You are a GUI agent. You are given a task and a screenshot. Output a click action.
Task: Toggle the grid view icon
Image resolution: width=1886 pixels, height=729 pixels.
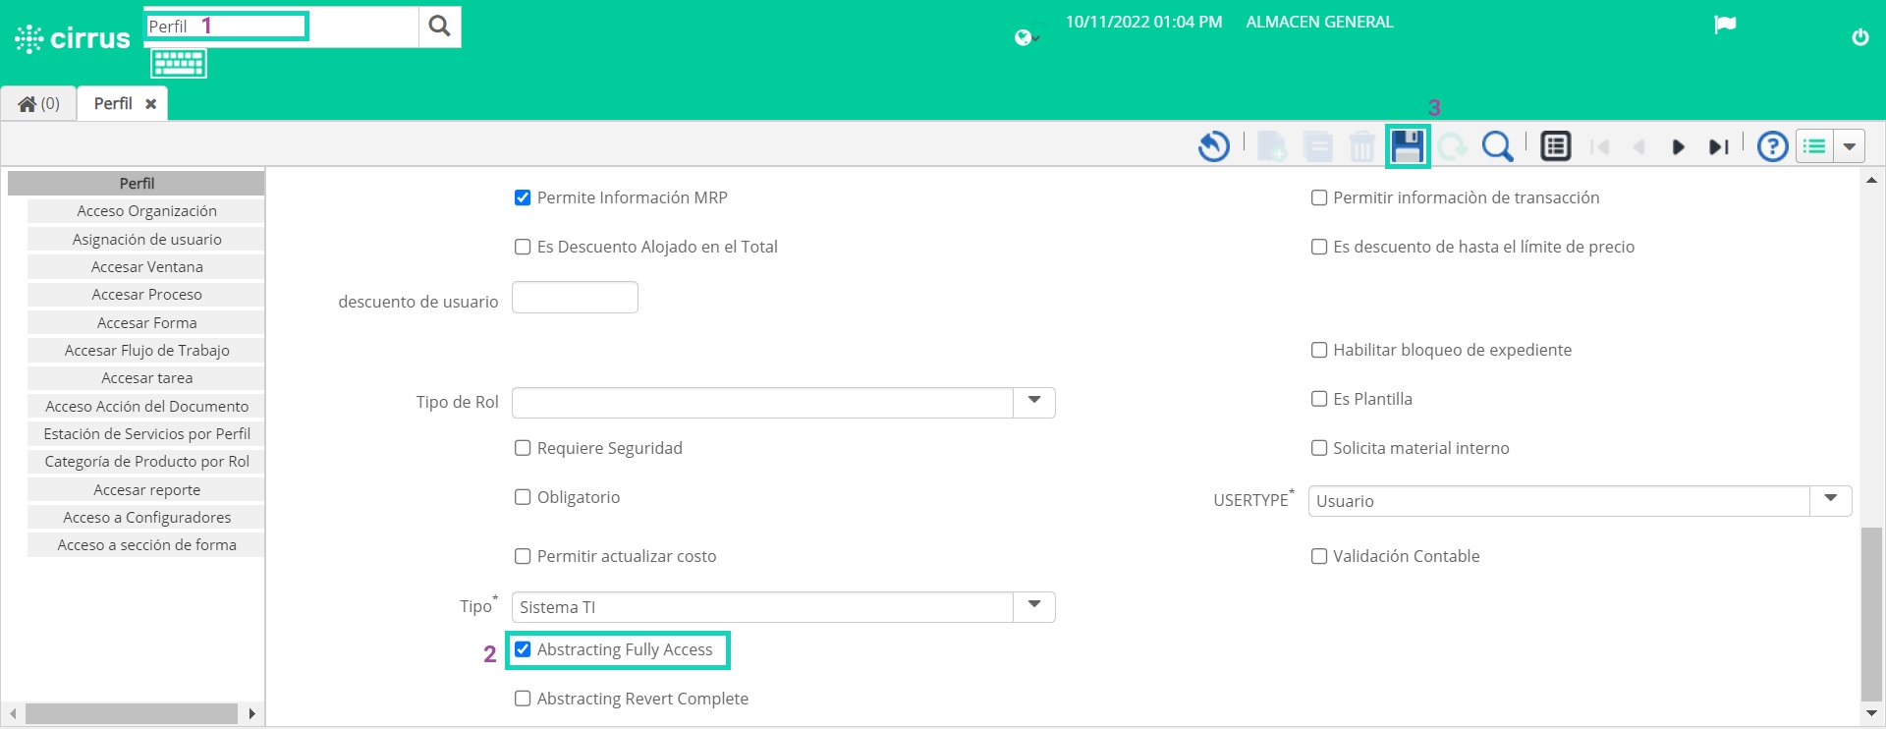point(1555,147)
